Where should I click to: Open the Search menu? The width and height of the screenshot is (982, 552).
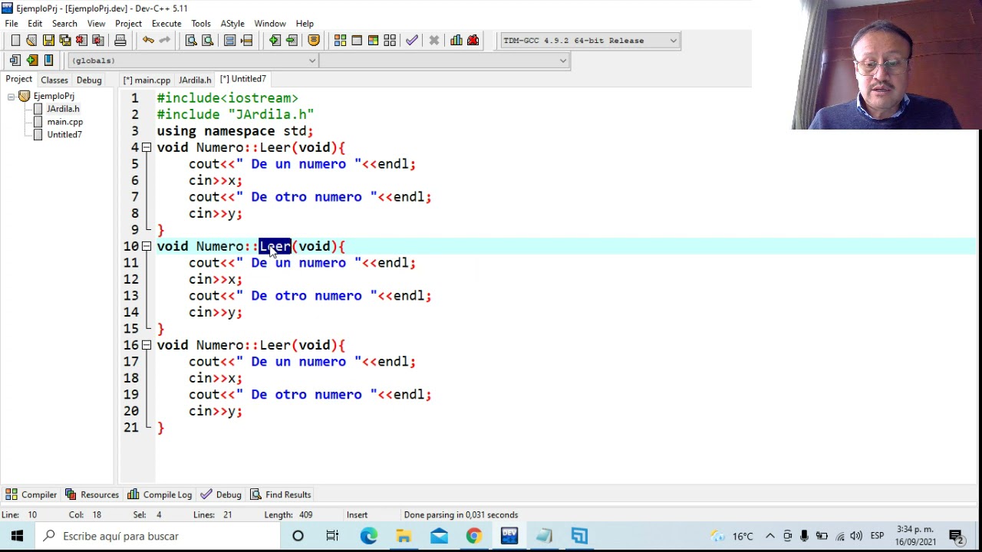point(64,24)
